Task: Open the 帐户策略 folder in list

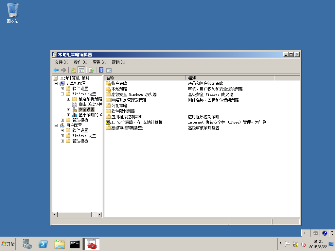Action: coord(116,83)
